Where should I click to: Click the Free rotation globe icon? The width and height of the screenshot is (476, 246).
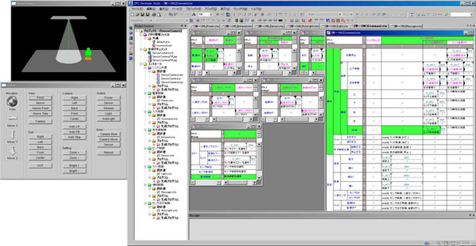(x=12, y=101)
